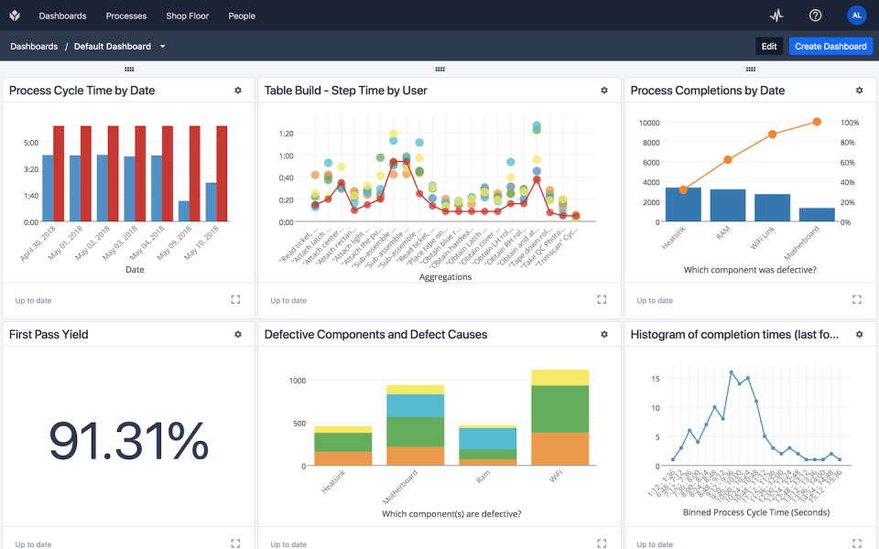The height and width of the screenshot is (549, 879).
Task: Open the Shop Floor tab
Action: pos(187,16)
